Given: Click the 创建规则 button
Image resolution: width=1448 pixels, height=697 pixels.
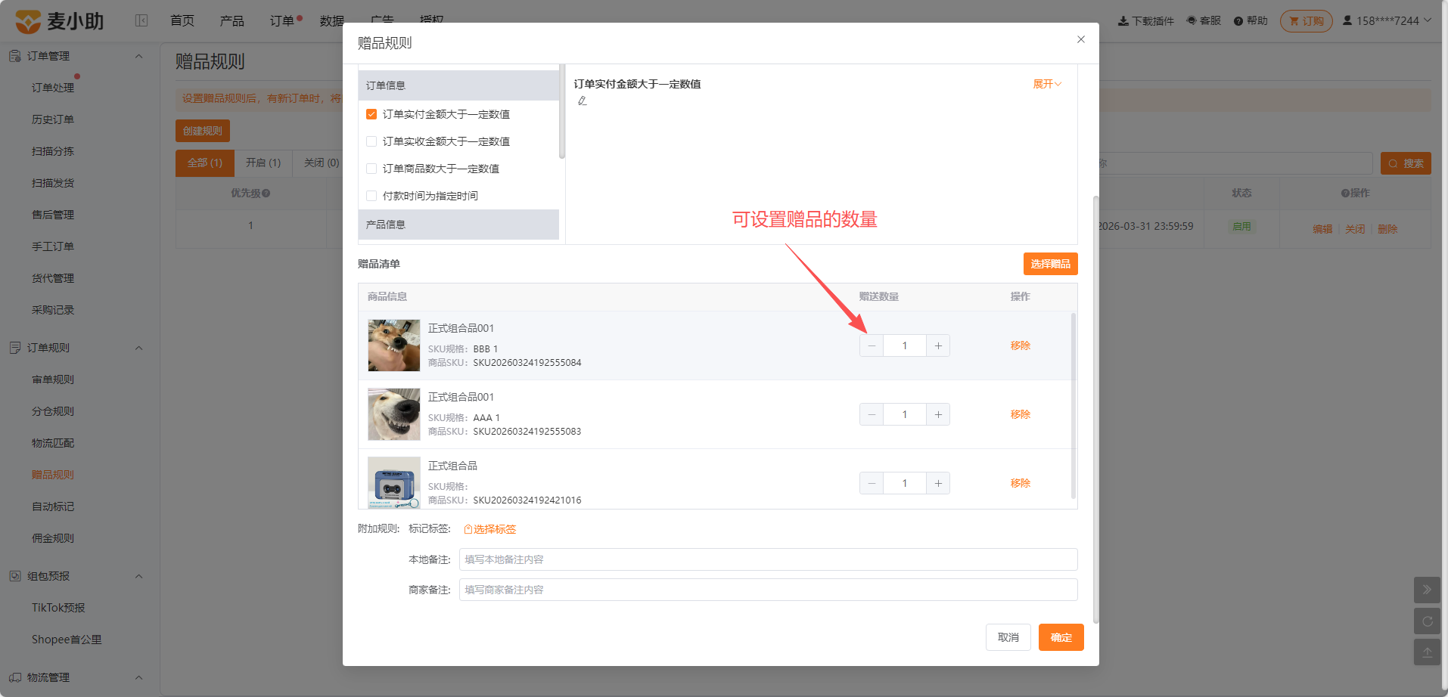Looking at the screenshot, I should click(203, 131).
